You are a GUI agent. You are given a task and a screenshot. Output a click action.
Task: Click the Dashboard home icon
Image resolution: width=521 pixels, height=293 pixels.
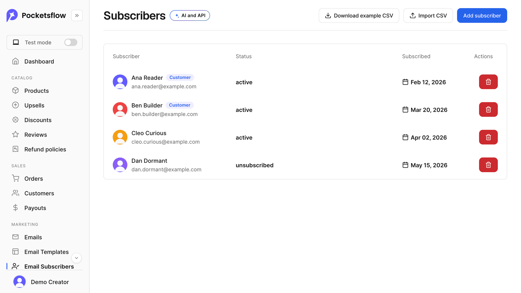16,61
